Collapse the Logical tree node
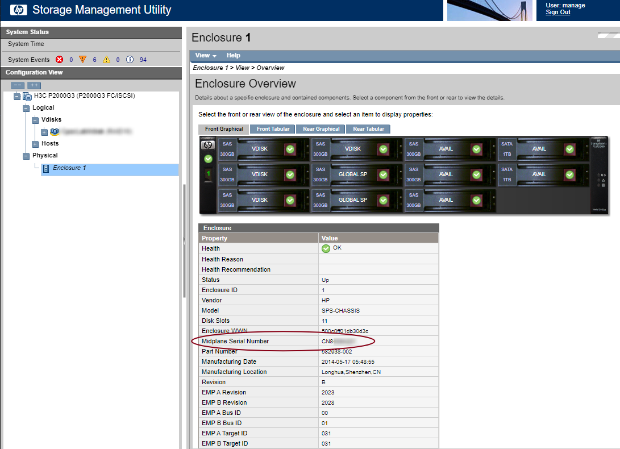This screenshot has height=449, width=620. (x=26, y=108)
